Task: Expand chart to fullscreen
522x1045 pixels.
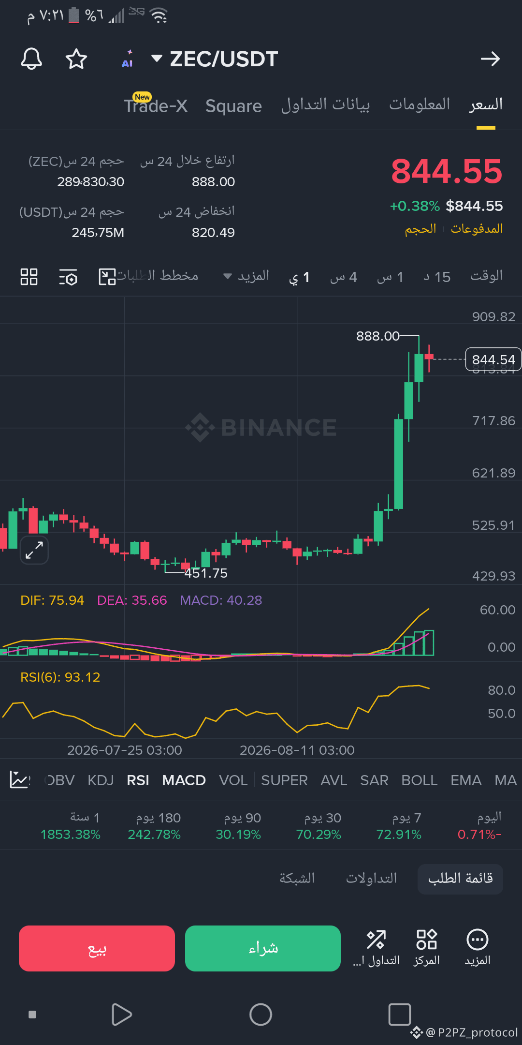Action: point(34,550)
